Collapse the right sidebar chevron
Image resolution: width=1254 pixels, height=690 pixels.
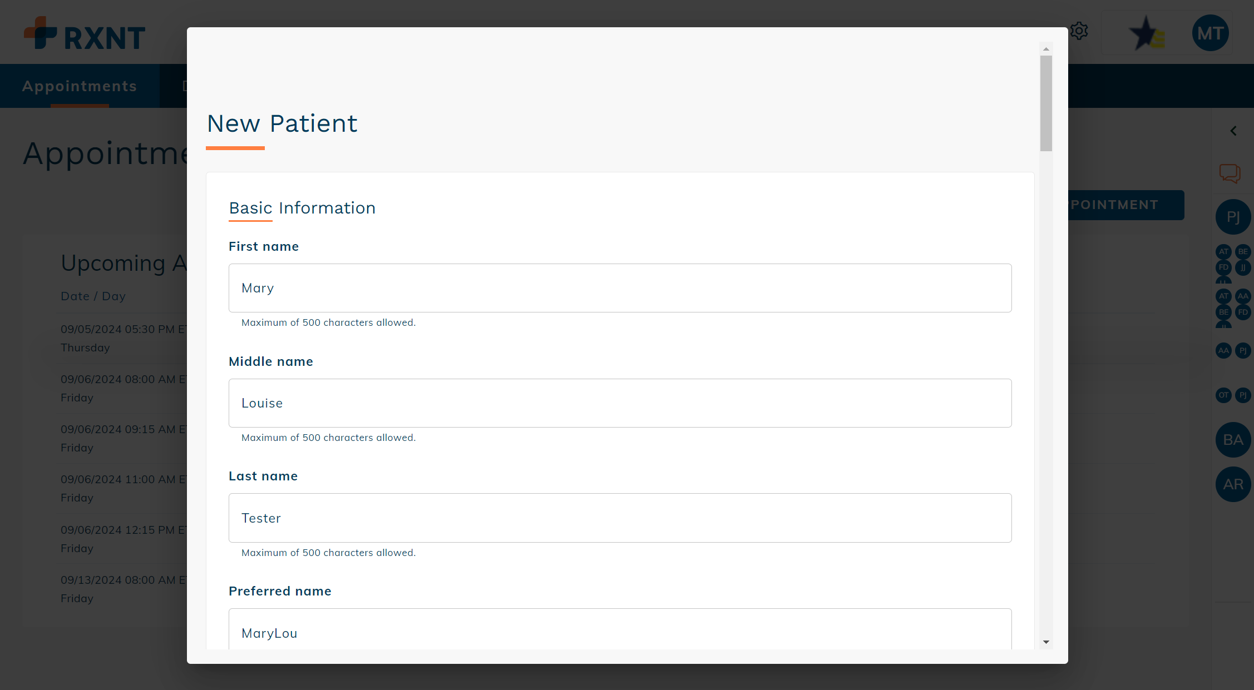[1233, 131]
